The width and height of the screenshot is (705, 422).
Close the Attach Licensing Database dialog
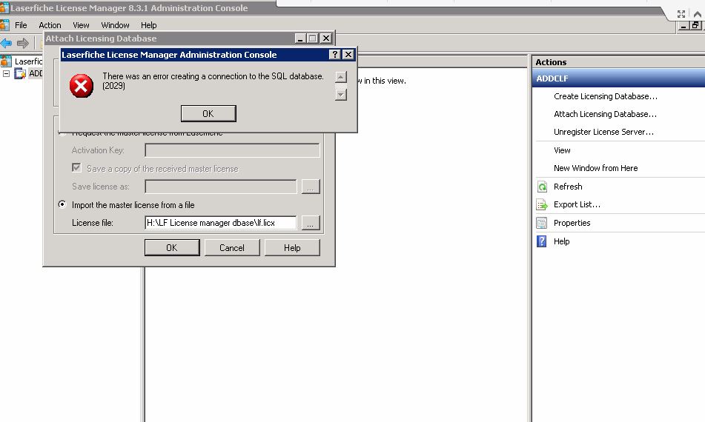(326, 38)
